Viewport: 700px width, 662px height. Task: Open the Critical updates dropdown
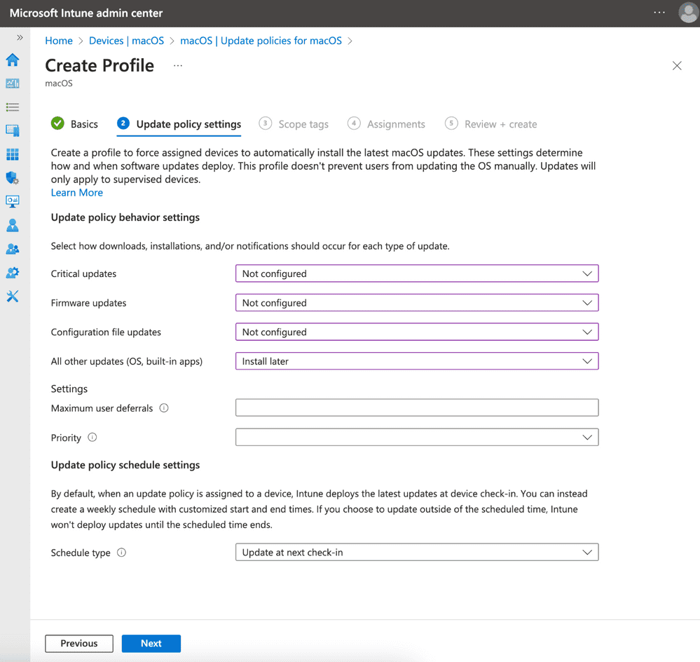(417, 273)
